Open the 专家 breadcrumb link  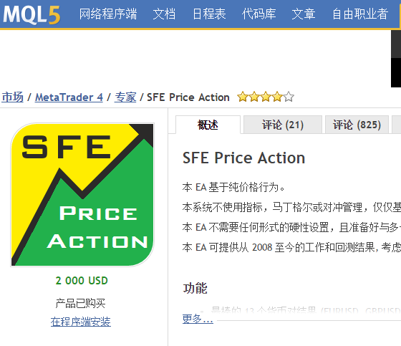[x=125, y=97]
